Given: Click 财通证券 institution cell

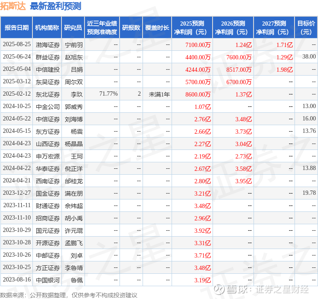Looking at the screenshot, I should 48,206.
